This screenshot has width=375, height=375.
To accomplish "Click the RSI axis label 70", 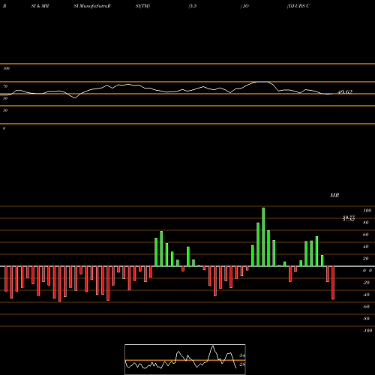I will point(5,86).
